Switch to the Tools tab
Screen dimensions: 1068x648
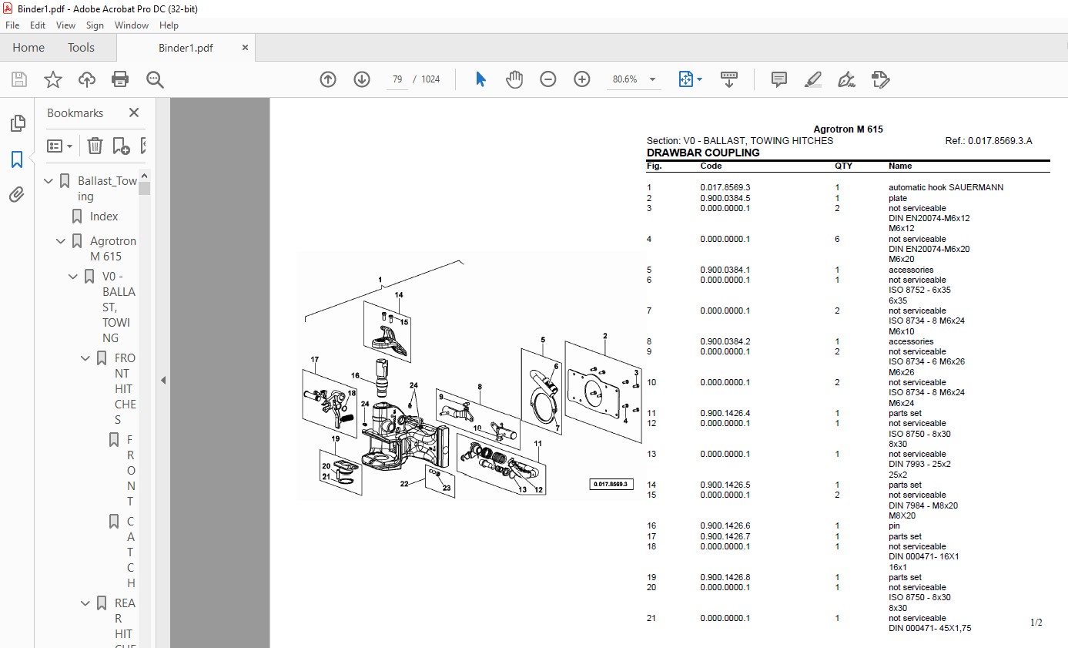[x=81, y=48]
